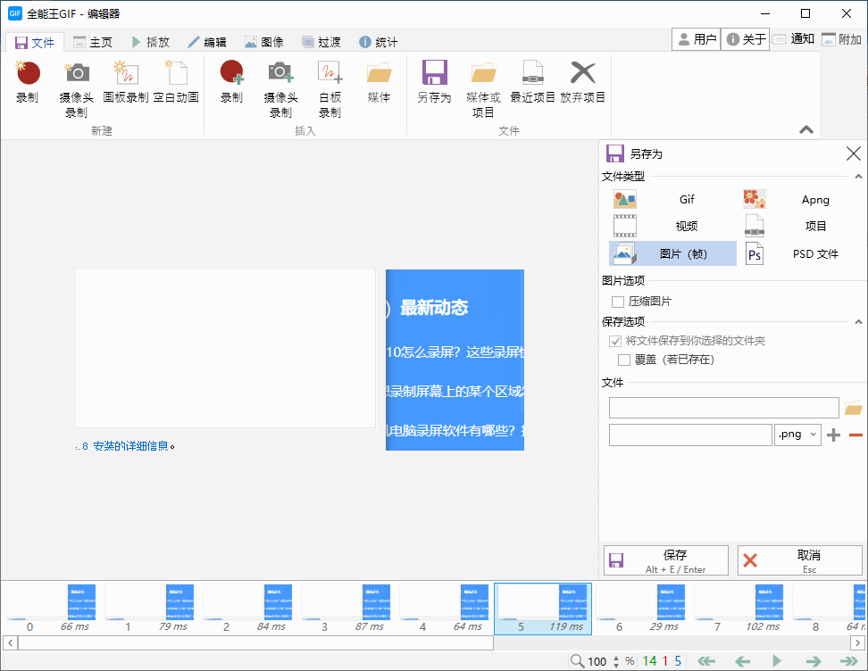
Task: Insert a recording (录制) in 插入 group
Action: pyautogui.click(x=231, y=82)
